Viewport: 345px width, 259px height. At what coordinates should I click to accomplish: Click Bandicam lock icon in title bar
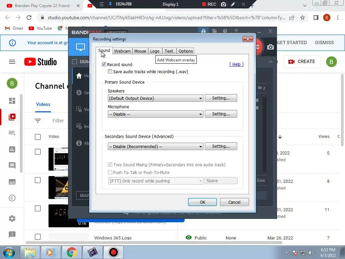click(203, 31)
